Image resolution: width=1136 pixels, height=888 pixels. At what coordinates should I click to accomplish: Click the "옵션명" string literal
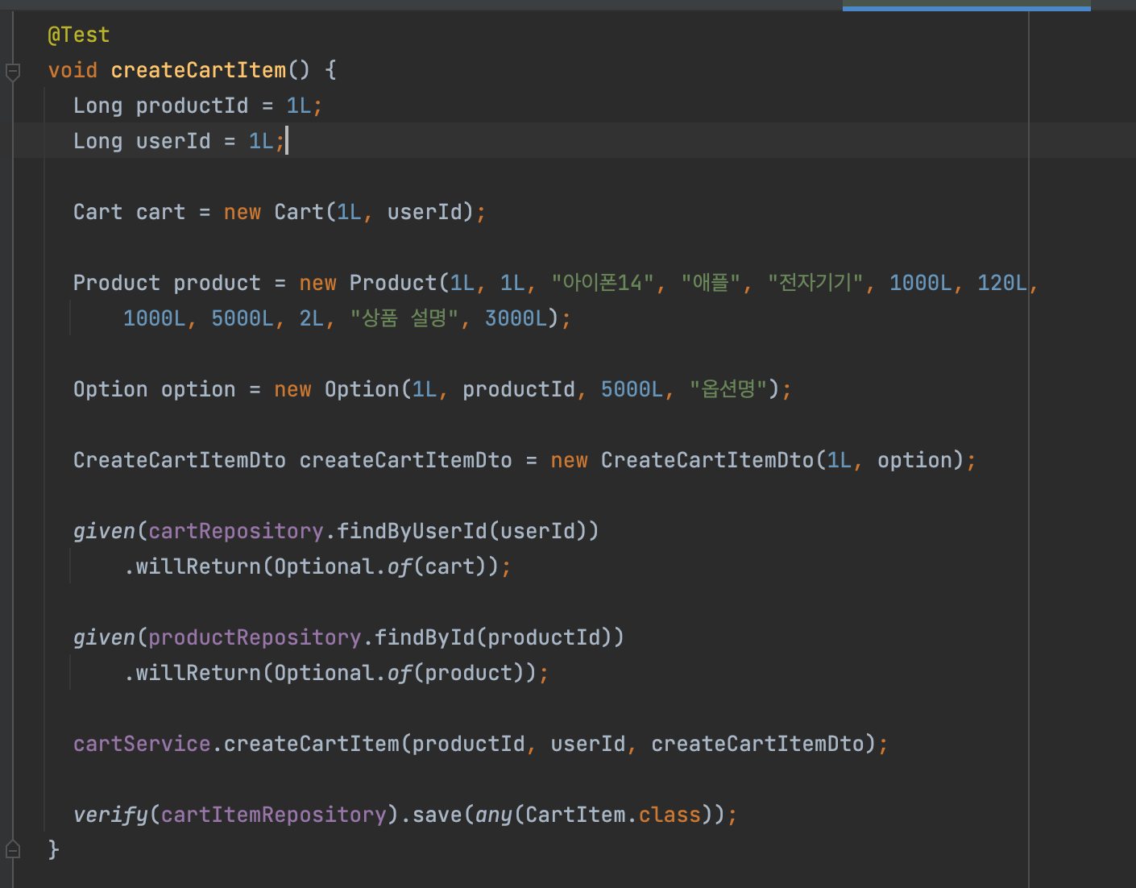pyautogui.click(x=729, y=389)
